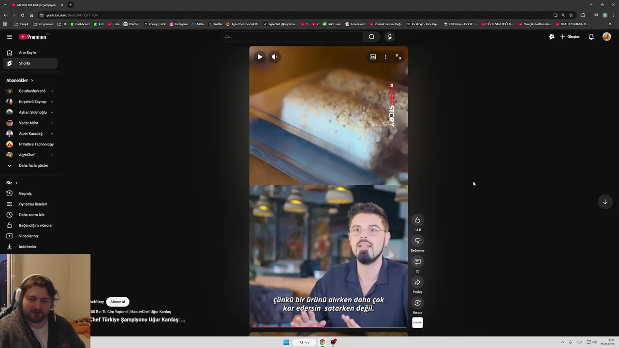Mute the Shorts video volume

click(x=274, y=57)
